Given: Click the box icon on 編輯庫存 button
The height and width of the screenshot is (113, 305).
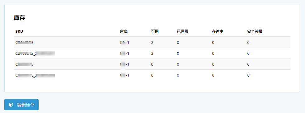Looking at the screenshot, I should click(x=11, y=105).
